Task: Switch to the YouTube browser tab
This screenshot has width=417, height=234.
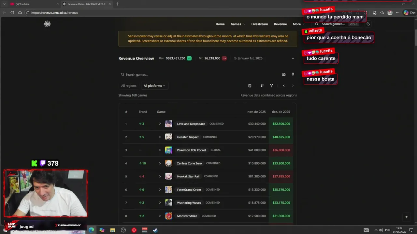Action: (34, 4)
